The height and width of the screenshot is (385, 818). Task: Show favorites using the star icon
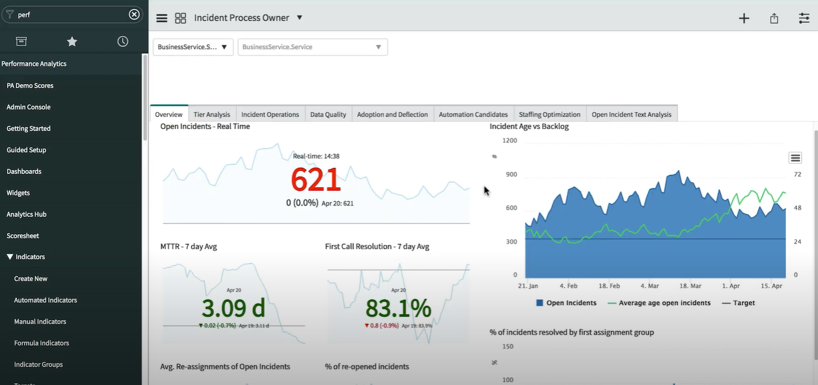(x=72, y=41)
